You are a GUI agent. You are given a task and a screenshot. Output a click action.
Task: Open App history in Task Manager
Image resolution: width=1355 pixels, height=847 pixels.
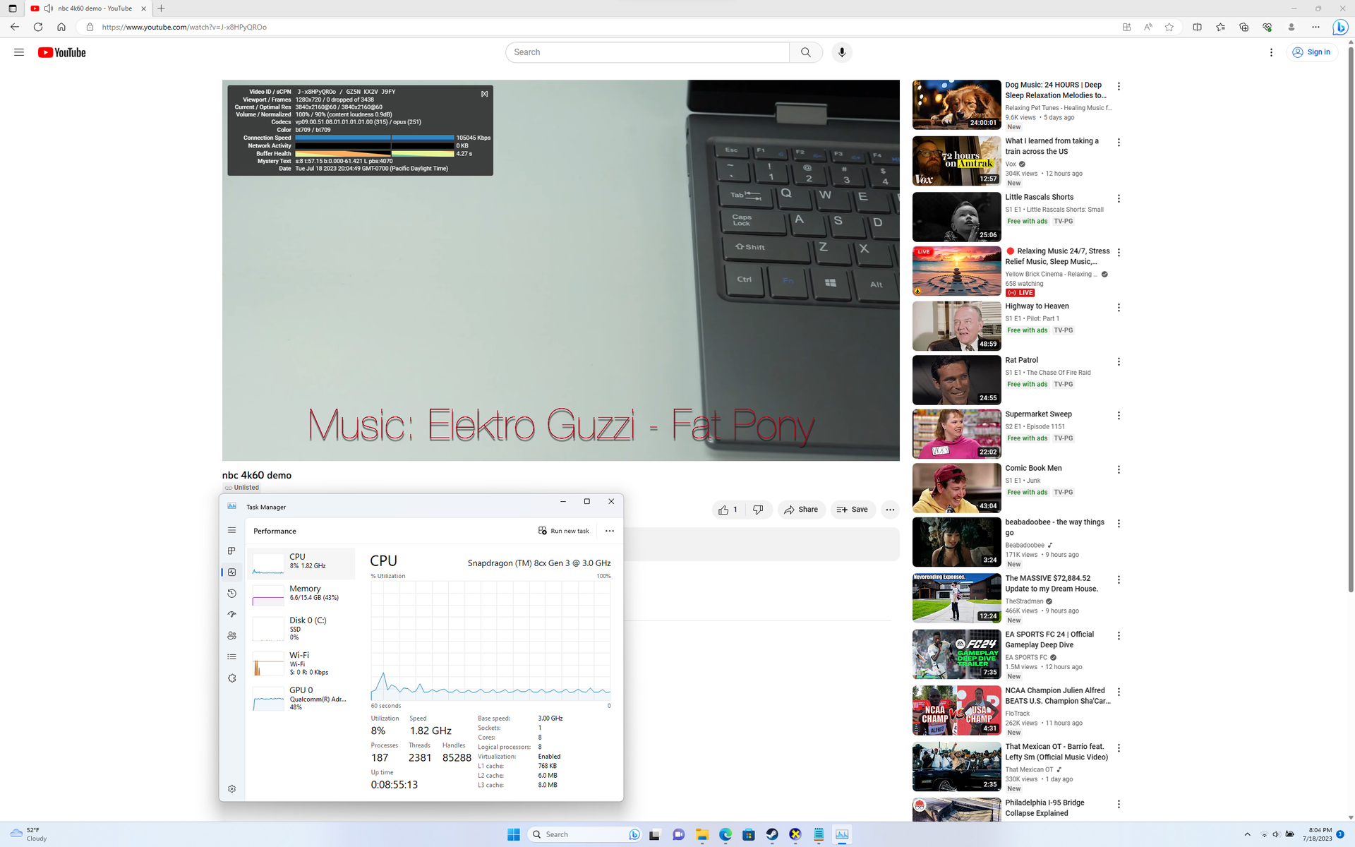click(231, 594)
